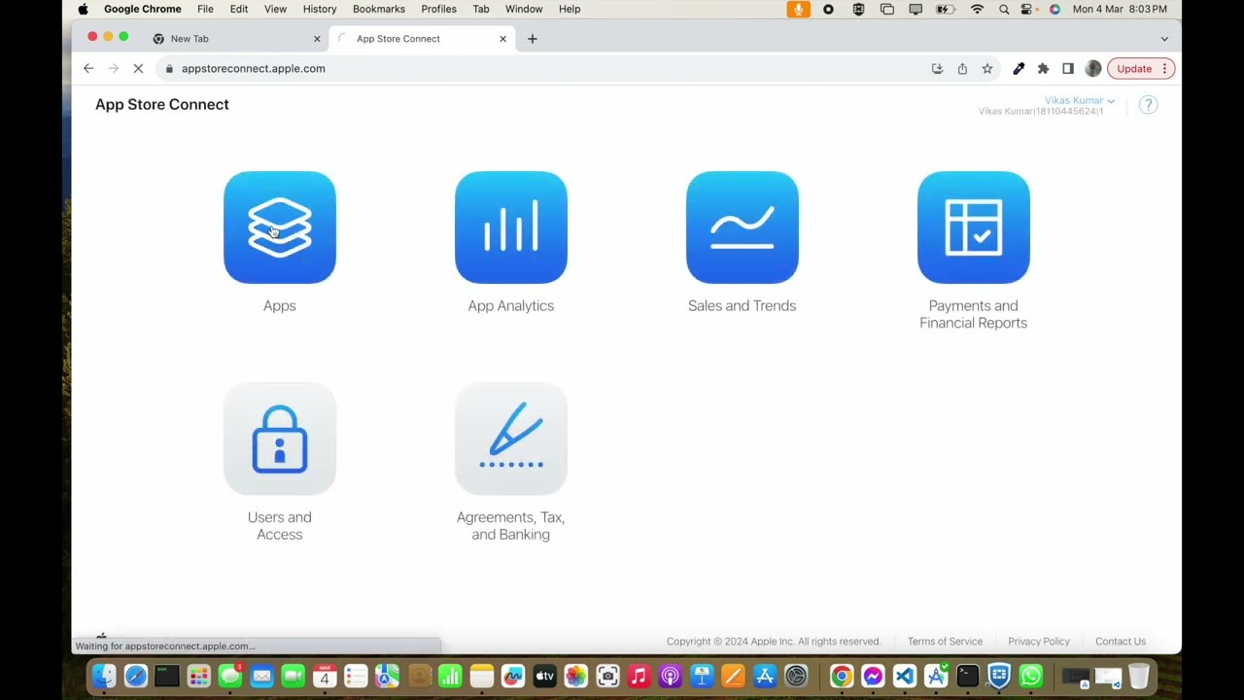Click the install app icon in address bar
The height and width of the screenshot is (700, 1244).
click(x=937, y=68)
